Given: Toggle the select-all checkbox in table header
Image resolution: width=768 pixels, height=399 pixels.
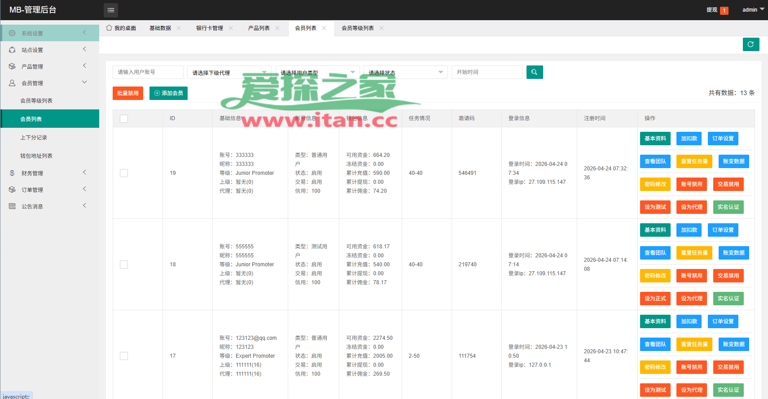Looking at the screenshot, I should pyautogui.click(x=124, y=118).
